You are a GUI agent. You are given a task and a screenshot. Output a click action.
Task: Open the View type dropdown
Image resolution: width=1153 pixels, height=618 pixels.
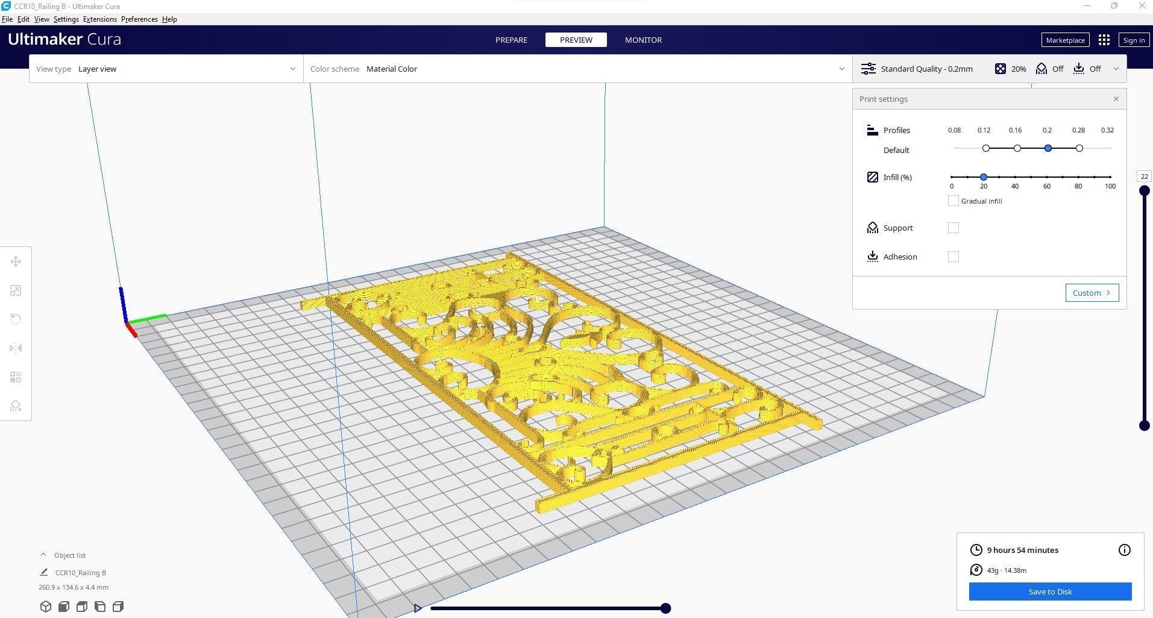166,69
